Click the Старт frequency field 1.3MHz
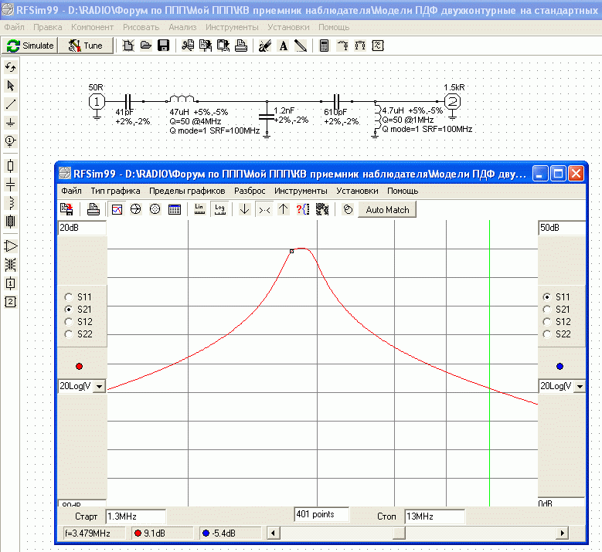 click(136, 516)
